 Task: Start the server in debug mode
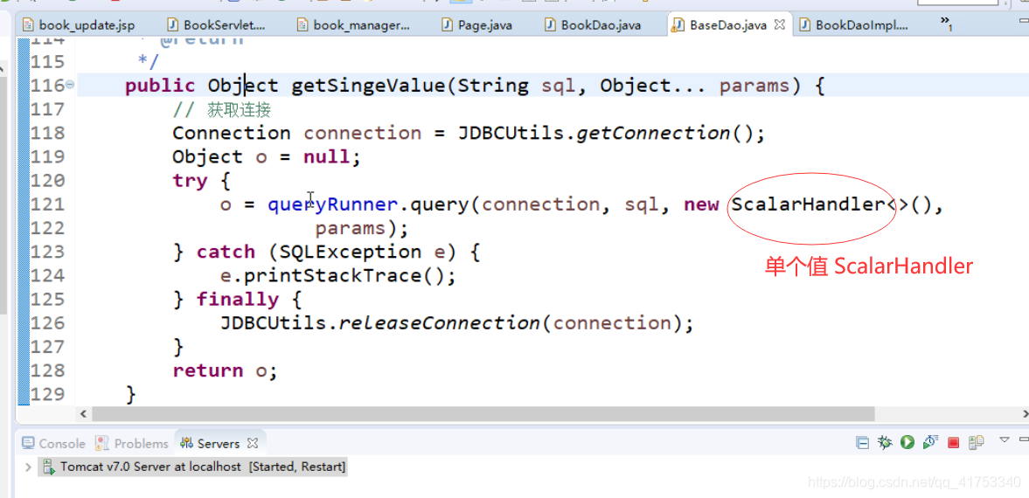[x=886, y=443]
